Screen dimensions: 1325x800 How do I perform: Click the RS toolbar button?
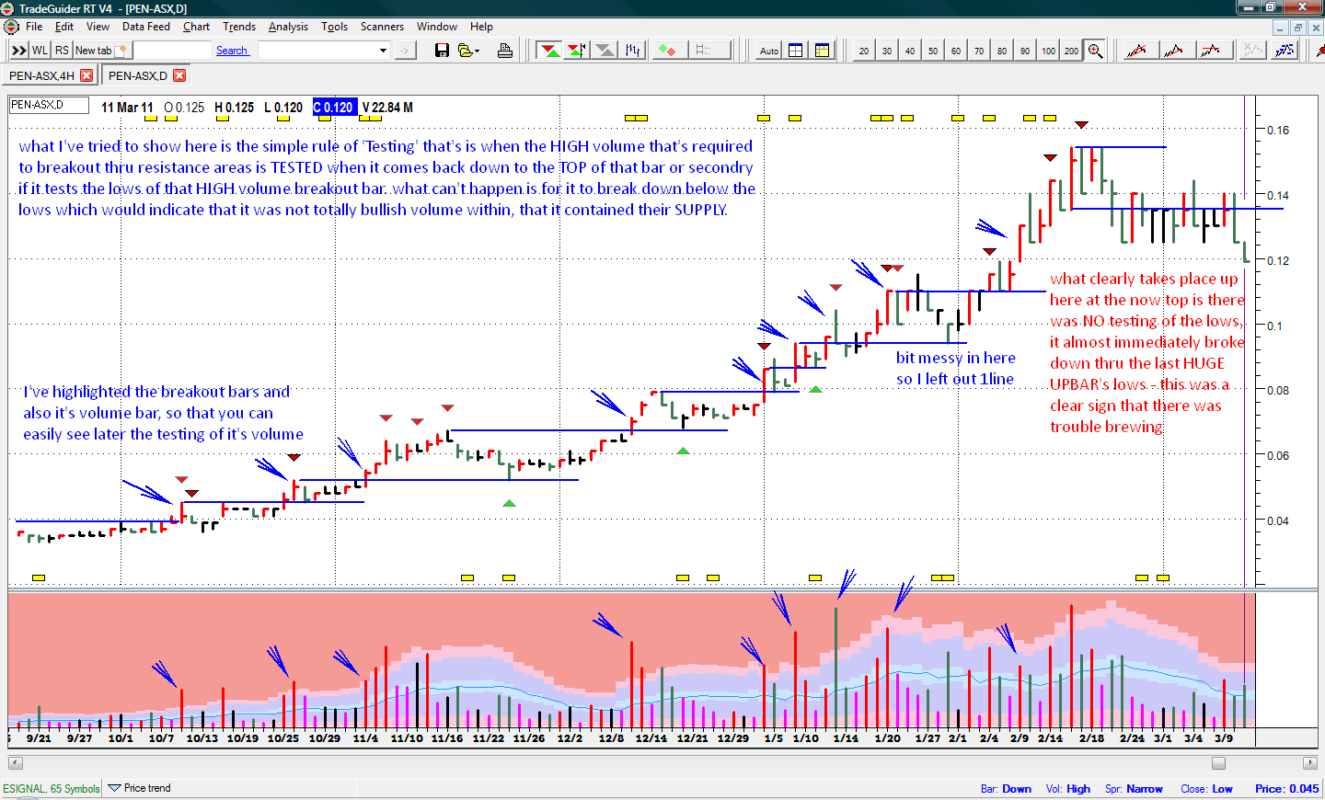point(62,51)
